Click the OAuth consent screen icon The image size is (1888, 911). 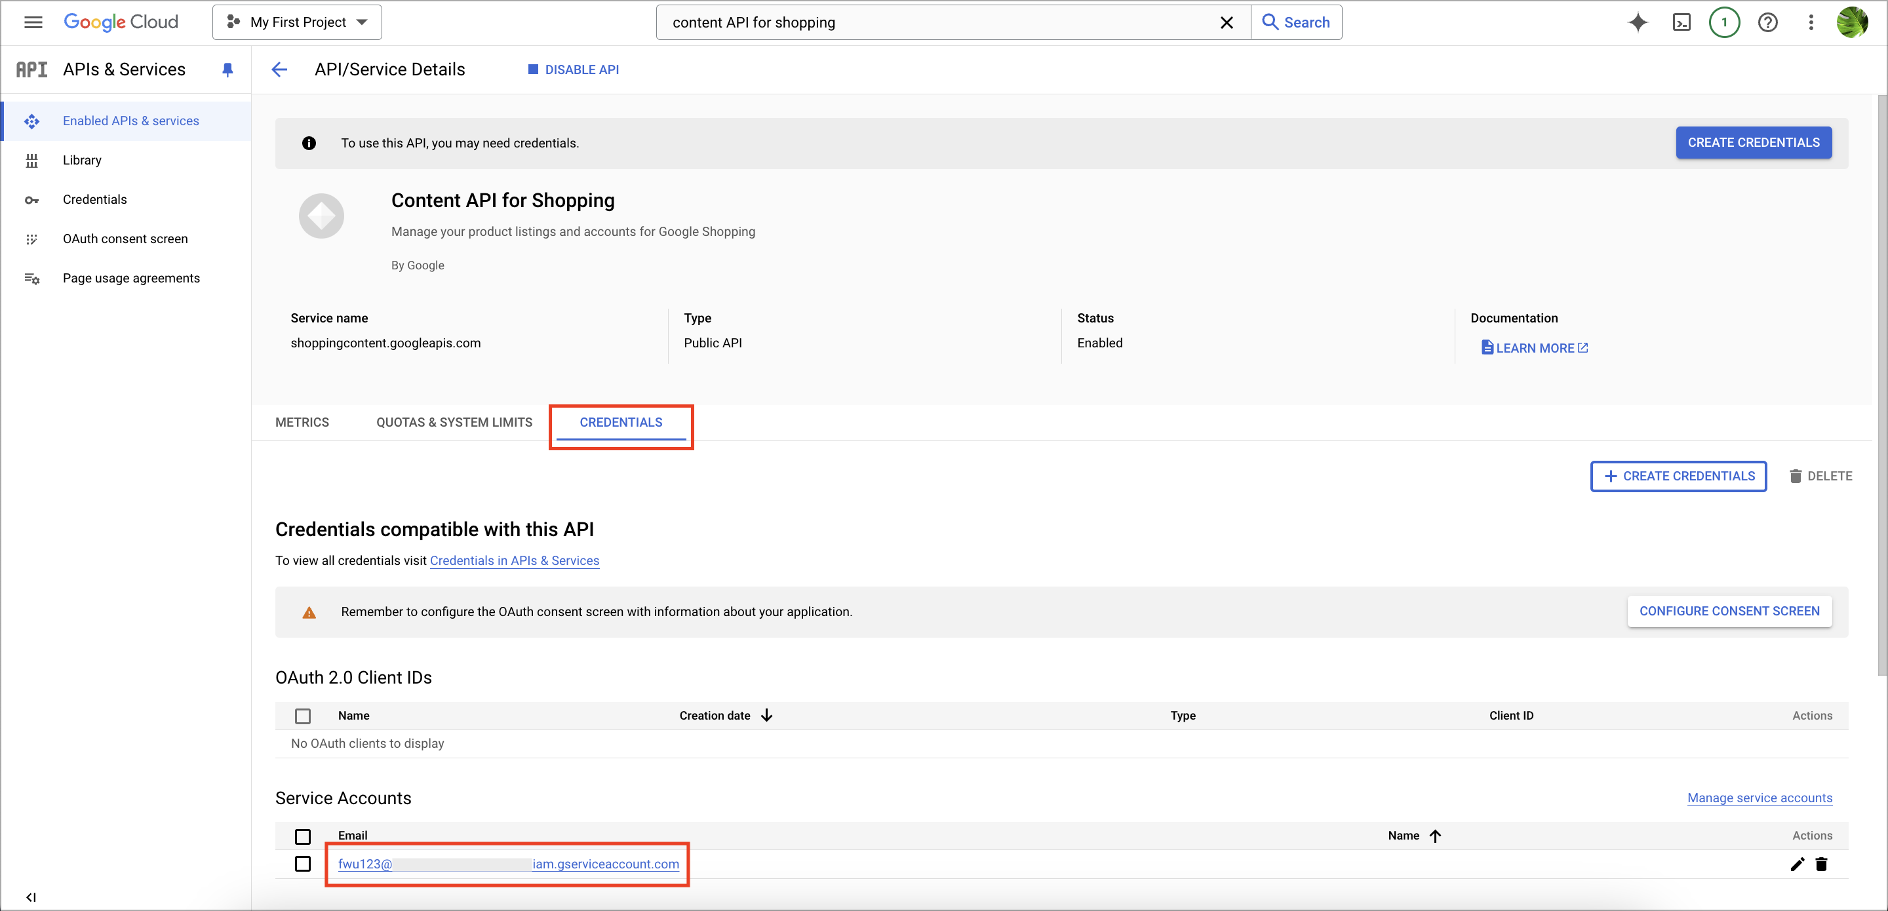pos(31,239)
